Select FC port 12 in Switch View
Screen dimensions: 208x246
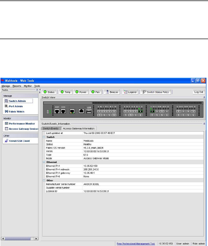(178, 111)
